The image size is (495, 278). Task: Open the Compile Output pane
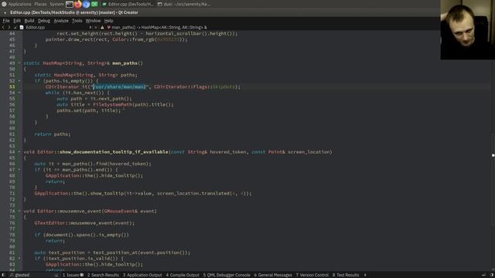tap(183, 275)
